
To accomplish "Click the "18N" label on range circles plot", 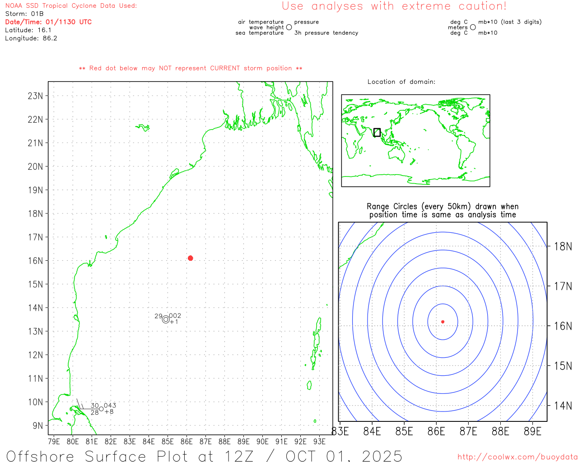I will click(563, 247).
